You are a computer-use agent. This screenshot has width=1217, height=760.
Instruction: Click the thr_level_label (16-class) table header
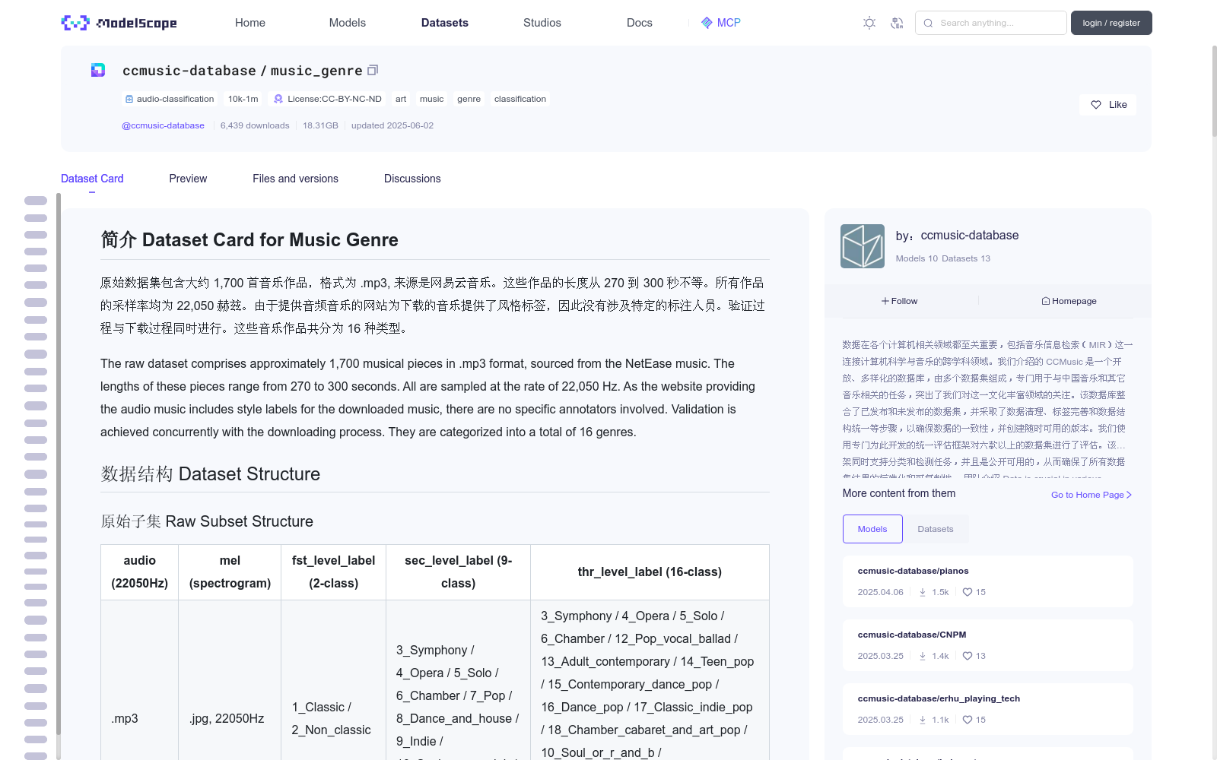(650, 572)
